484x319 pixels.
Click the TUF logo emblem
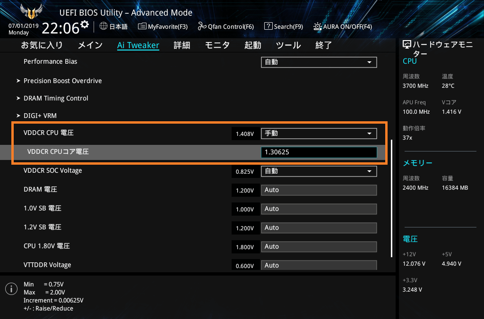(31, 11)
